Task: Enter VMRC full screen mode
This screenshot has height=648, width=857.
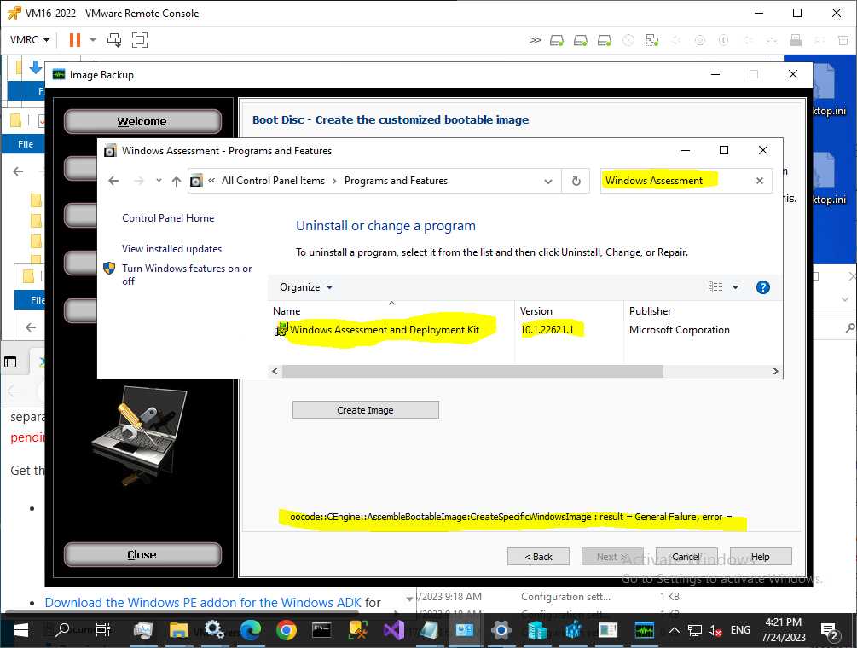Action: point(140,40)
